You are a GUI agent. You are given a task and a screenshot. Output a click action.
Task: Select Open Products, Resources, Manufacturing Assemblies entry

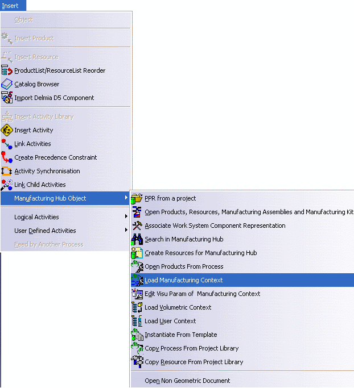(242, 212)
